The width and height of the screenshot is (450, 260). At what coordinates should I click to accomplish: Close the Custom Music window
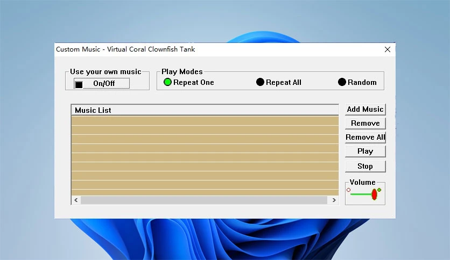click(x=388, y=49)
